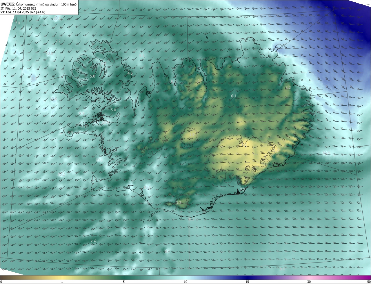The image size is (371, 284).
Task: Click the 6.1 value label
Action: pyautogui.click(x=234, y=96)
